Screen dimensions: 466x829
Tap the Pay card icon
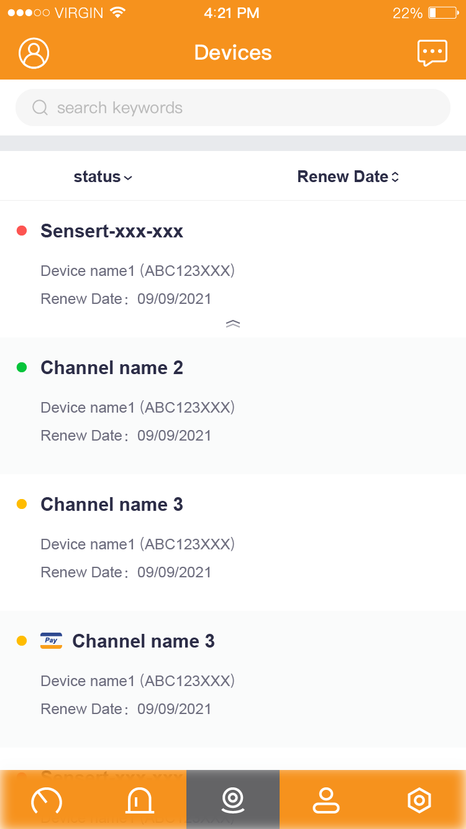[x=51, y=641]
